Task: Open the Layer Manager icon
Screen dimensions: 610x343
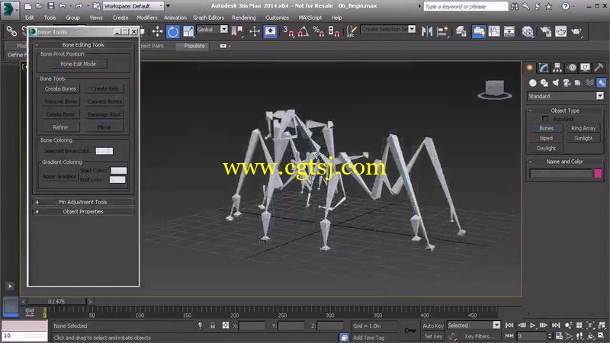Action: (461, 31)
